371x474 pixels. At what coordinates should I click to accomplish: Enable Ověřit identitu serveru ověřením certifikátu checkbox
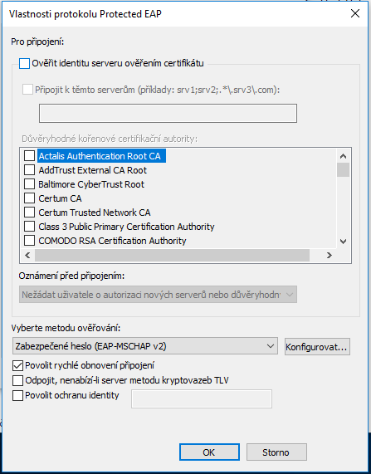24,64
